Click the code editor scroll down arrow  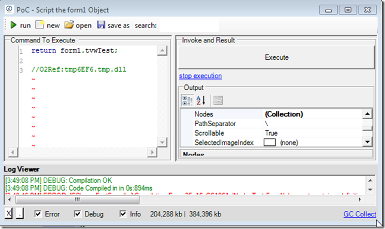(162, 142)
